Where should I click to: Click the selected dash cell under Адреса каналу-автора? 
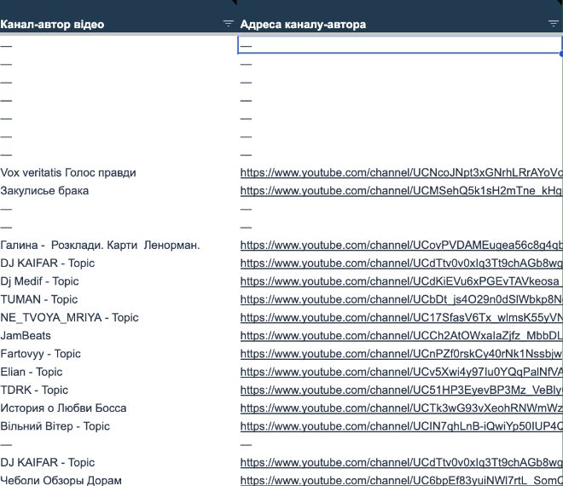(399, 45)
